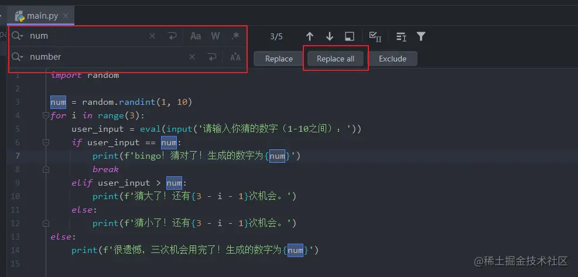This screenshot has width=578, height=277.
Task: Click the Exclude button
Action: [x=392, y=59]
